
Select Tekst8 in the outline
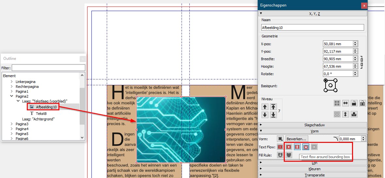click(x=41, y=113)
